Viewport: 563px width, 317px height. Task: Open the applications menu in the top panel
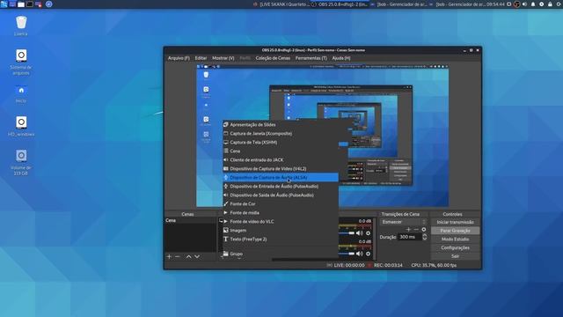[x=4, y=4]
